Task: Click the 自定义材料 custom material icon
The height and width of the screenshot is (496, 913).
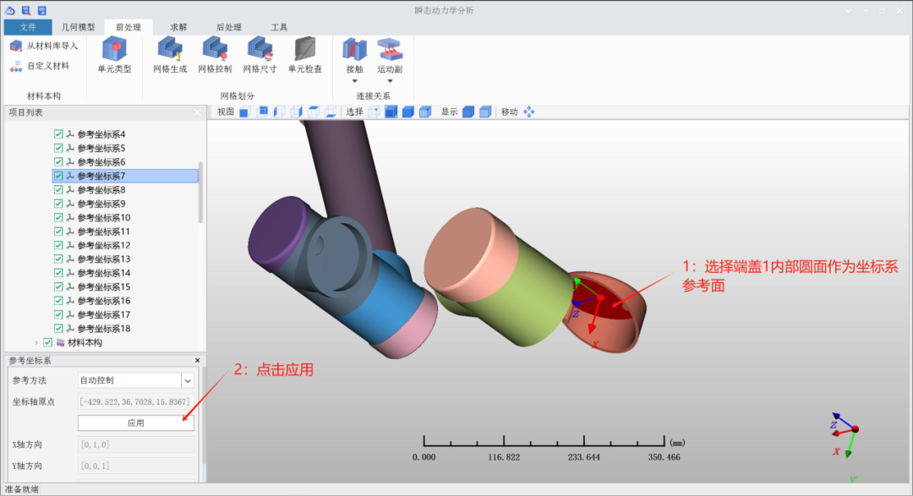Action: point(16,67)
